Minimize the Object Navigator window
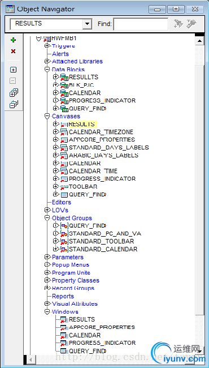Image resolution: width=209 pixels, height=368 pixels. pyautogui.click(x=158, y=9)
